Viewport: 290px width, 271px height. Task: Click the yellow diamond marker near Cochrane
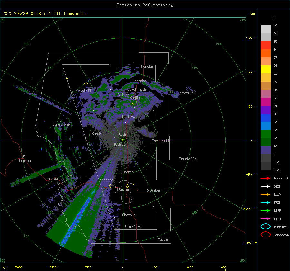(x=110, y=186)
